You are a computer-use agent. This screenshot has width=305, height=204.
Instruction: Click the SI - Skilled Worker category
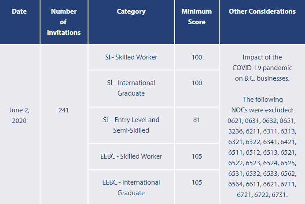pos(132,57)
